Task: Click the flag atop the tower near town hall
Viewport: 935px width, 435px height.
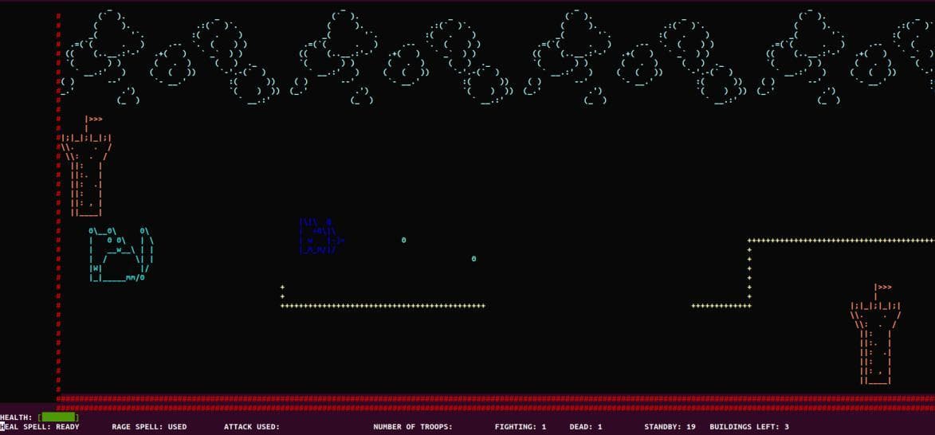Action: 93,120
